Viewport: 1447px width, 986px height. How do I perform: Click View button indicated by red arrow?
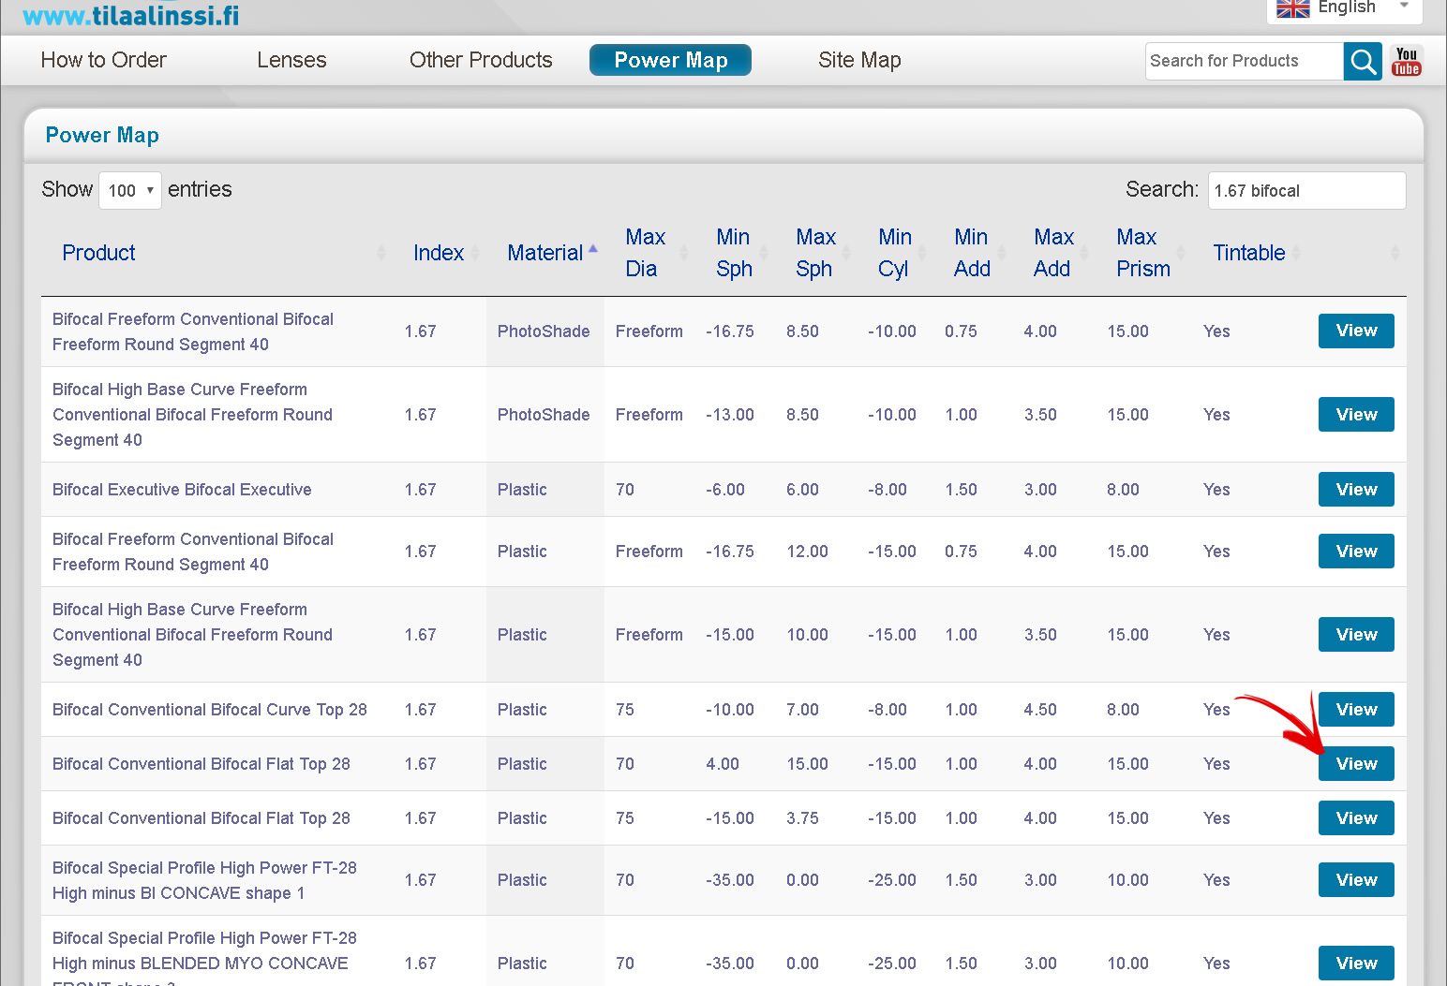click(1355, 764)
